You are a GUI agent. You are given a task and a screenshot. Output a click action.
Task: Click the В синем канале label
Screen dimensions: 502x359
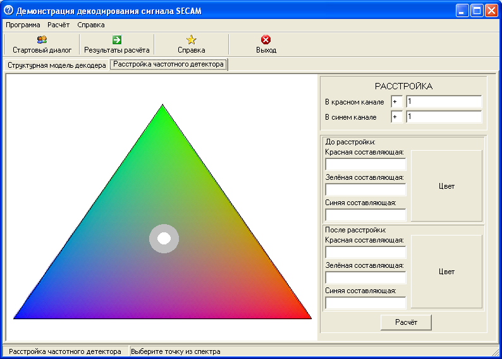[350, 117]
